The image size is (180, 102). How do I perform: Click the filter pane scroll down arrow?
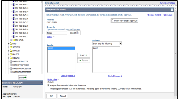pos(175,98)
